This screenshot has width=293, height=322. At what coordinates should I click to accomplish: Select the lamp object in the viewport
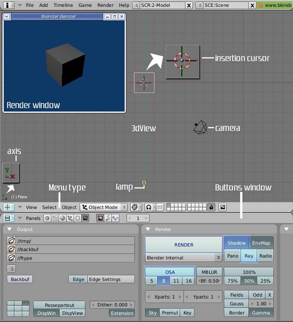(x=144, y=183)
